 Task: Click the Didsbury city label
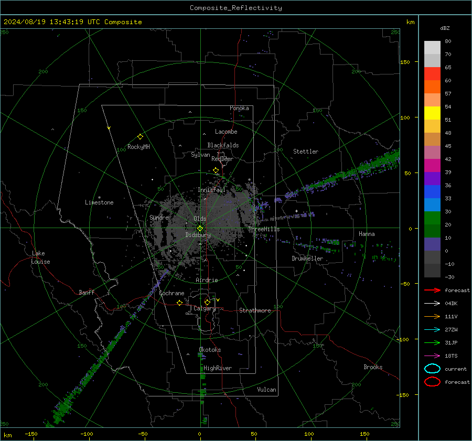tap(198, 235)
